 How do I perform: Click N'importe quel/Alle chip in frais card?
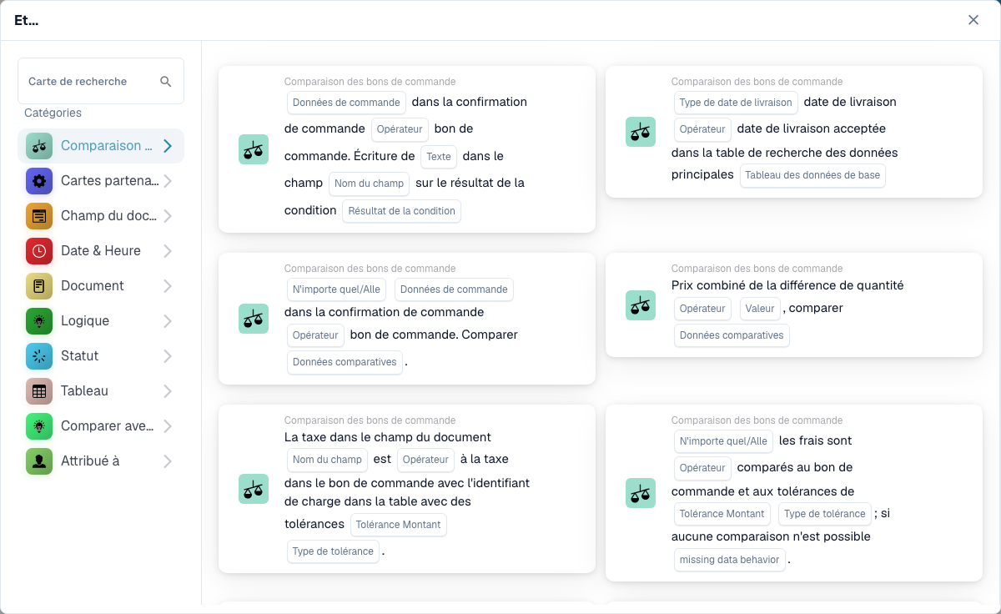point(723,441)
